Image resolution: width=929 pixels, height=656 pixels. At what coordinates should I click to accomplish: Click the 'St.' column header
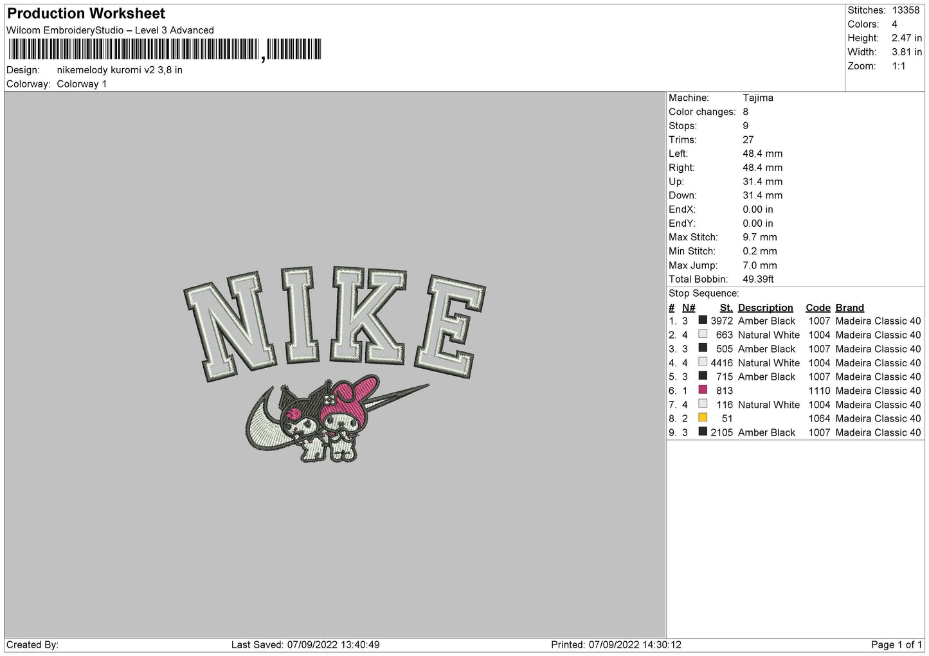[726, 308]
